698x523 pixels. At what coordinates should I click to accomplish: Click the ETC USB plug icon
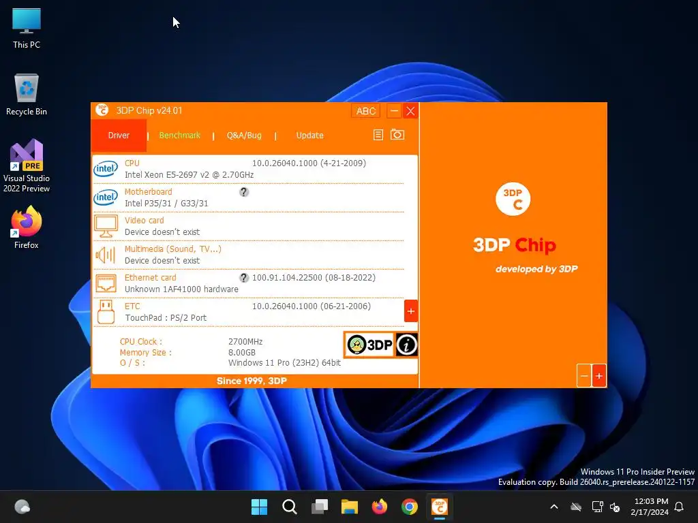click(x=106, y=312)
